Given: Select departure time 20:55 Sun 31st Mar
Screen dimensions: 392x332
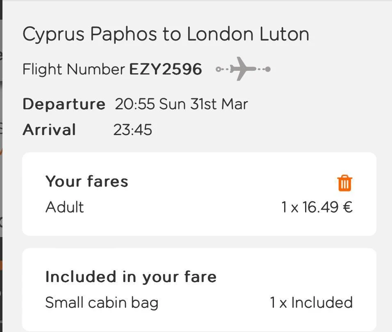Looking at the screenshot, I should [181, 104].
